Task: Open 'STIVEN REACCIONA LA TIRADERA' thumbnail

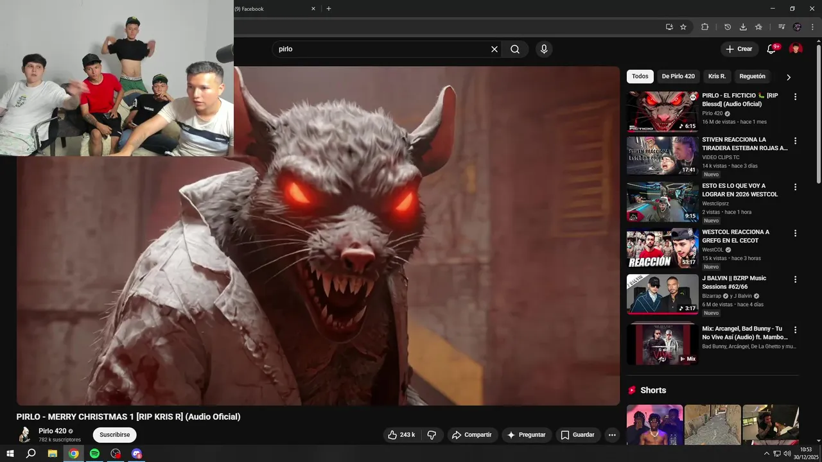Action: click(662, 155)
